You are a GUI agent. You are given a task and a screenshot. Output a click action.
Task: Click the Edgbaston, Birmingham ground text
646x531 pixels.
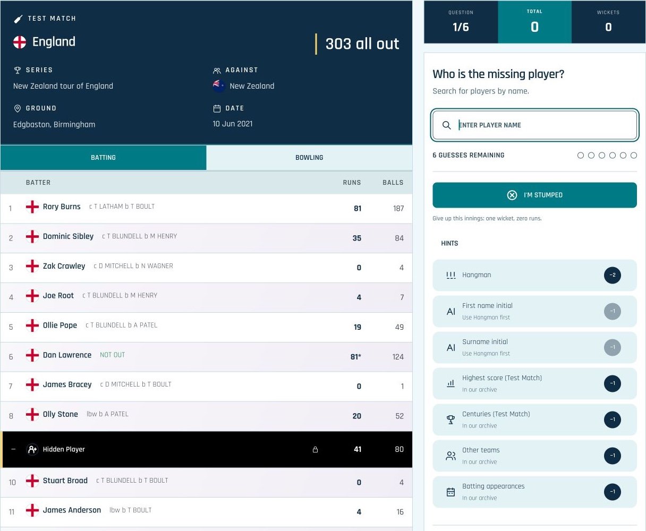tap(54, 125)
